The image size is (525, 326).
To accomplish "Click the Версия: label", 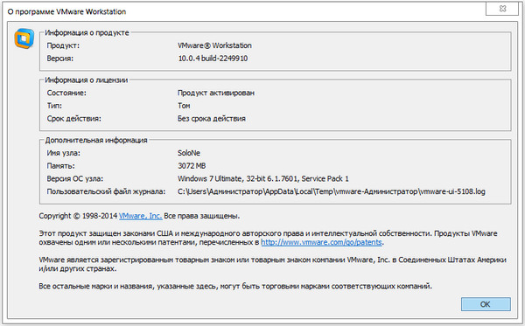I will pos(59,59).
